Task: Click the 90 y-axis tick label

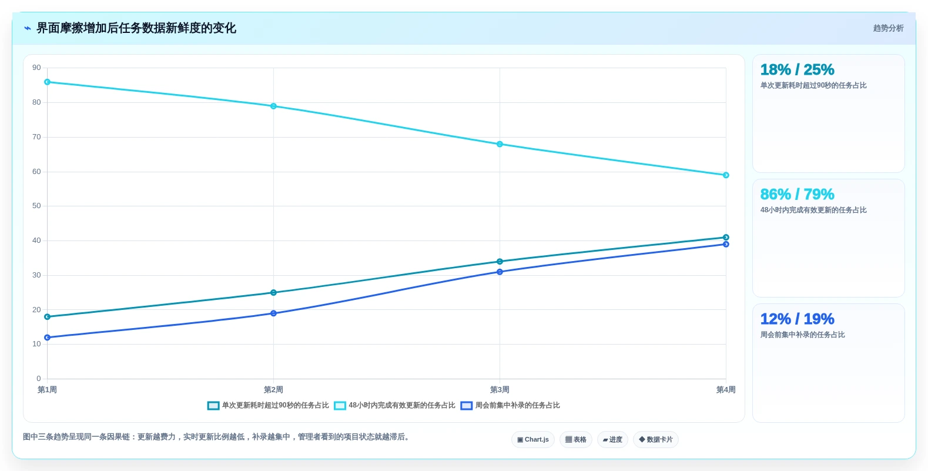Action: (36, 68)
